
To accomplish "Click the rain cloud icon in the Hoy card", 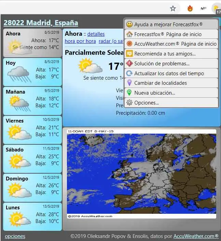I will (19, 74).
